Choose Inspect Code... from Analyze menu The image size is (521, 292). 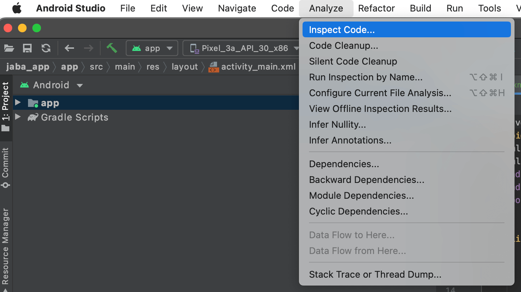click(407, 30)
